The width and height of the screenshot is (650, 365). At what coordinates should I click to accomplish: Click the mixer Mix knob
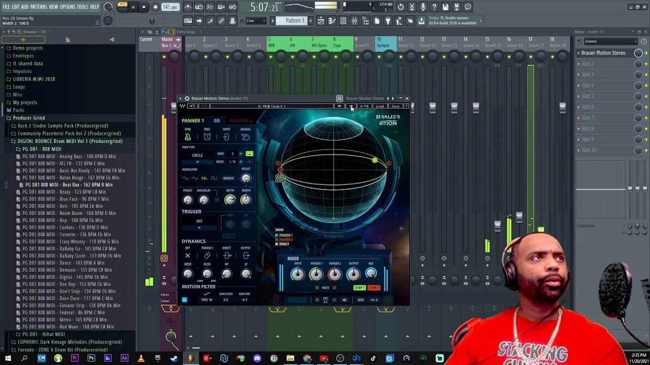[x=371, y=274]
